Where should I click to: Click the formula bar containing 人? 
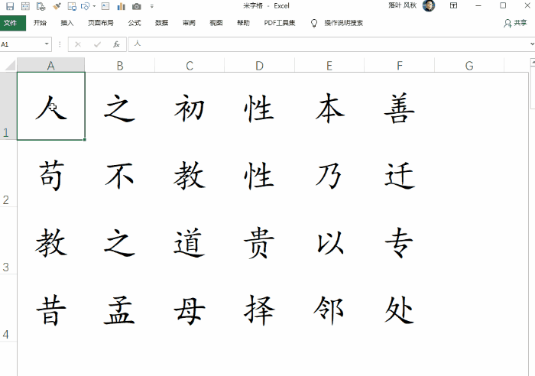coord(329,44)
